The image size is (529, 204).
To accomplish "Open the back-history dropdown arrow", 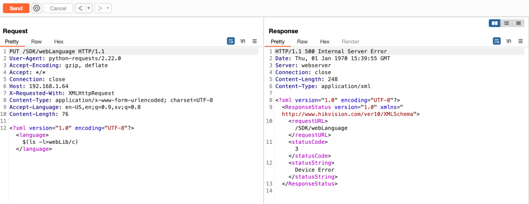I will click(89, 8).
